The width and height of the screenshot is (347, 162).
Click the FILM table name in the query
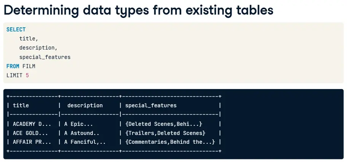point(29,66)
